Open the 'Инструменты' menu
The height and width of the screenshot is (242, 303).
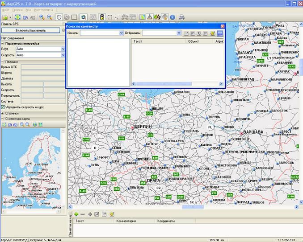[42, 9]
